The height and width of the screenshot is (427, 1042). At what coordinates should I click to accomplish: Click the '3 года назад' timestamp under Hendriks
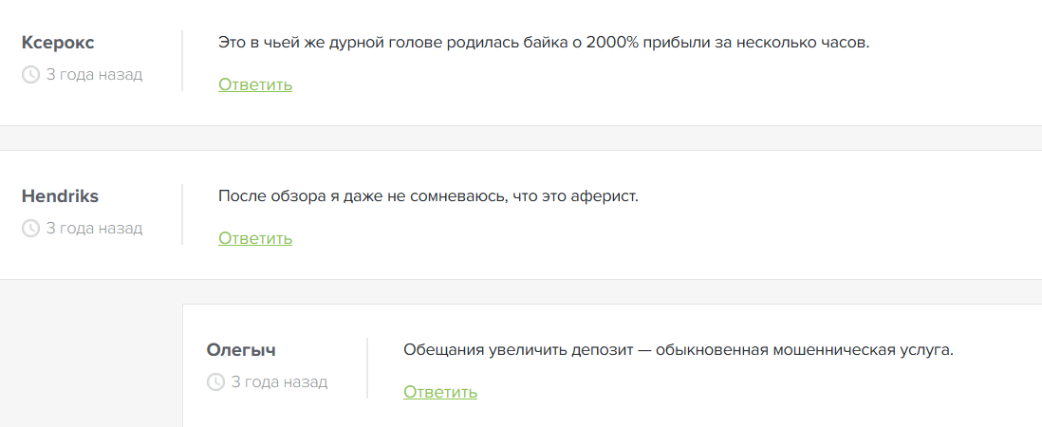point(94,228)
